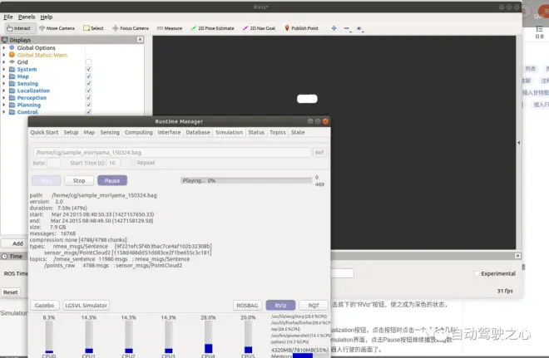Activate the Publish Point tool
Screen dimensions: 549x358
point(301,28)
